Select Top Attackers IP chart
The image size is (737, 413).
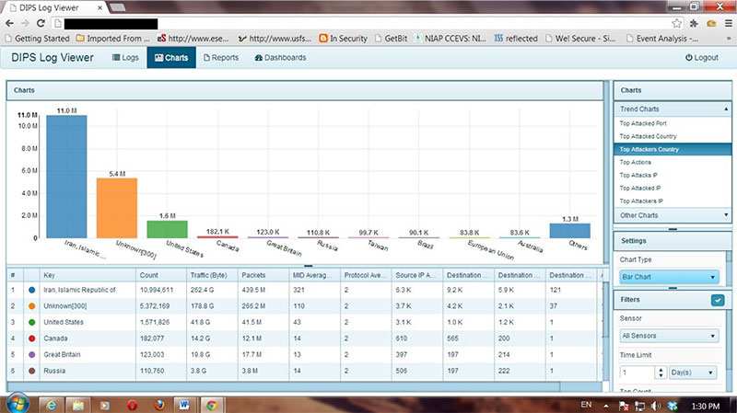(x=641, y=201)
